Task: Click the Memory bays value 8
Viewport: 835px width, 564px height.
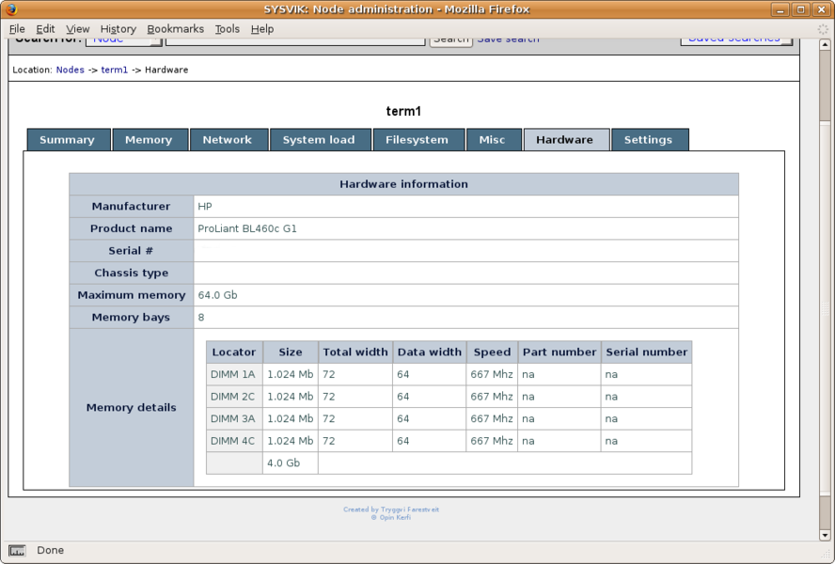Action: 201,318
